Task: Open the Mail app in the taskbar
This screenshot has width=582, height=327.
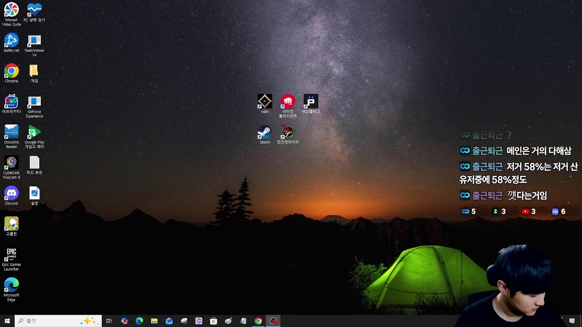Action: tap(169, 321)
